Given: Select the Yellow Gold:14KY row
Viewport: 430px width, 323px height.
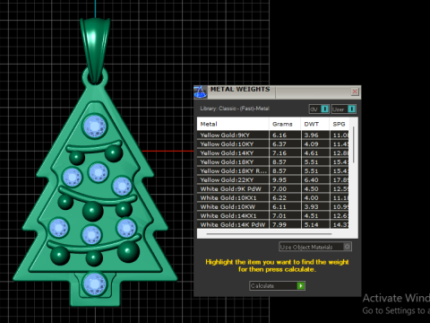Looking at the screenshot, I should (x=272, y=153).
